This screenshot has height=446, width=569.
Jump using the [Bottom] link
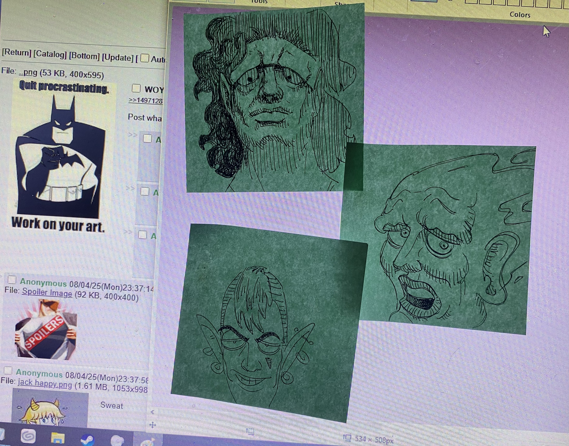(x=84, y=56)
